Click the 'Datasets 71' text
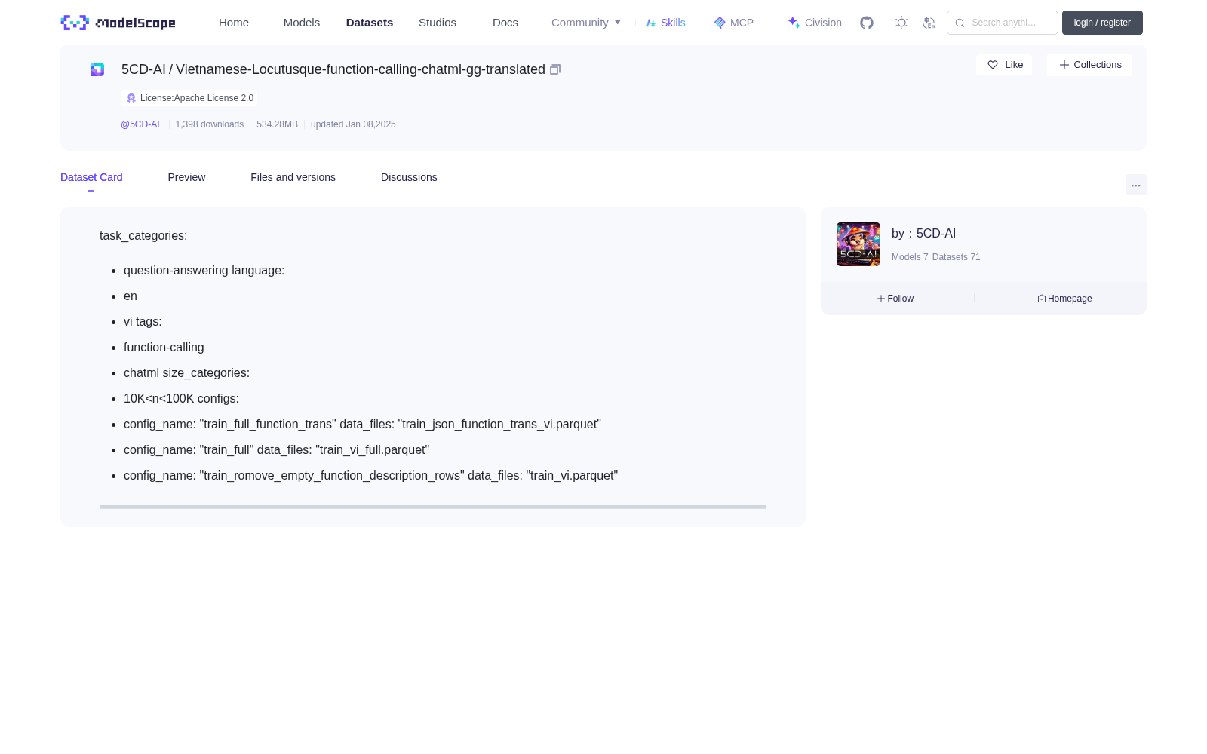Viewport: 1207px width, 754px height. [957, 257]
